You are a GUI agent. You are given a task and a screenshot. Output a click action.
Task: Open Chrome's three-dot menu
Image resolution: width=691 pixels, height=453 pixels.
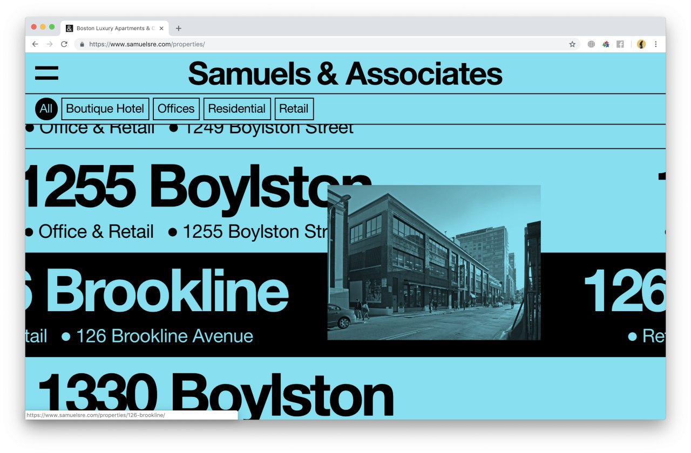(x=656, y=44)
